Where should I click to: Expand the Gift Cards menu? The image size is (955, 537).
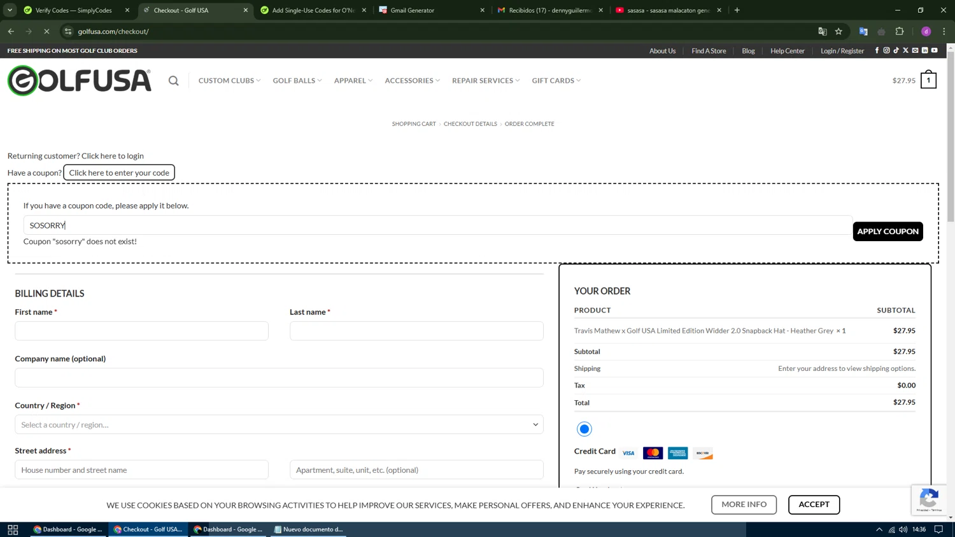(x=556, y=81)
